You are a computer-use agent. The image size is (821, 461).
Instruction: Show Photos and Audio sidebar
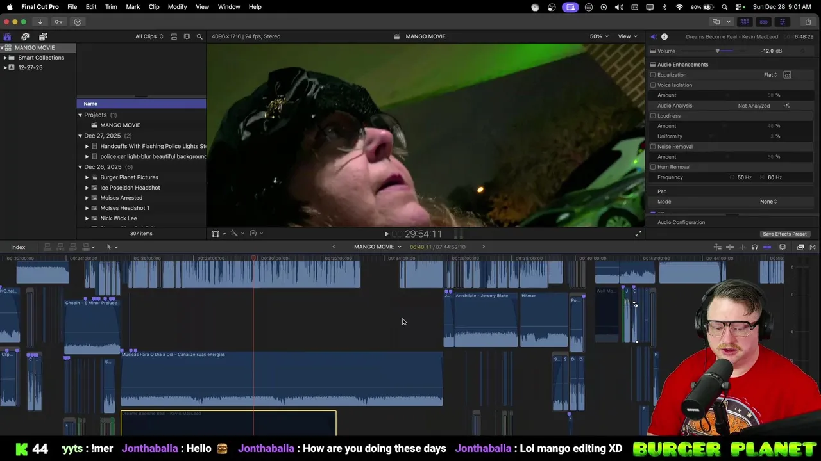coord(25,36)
